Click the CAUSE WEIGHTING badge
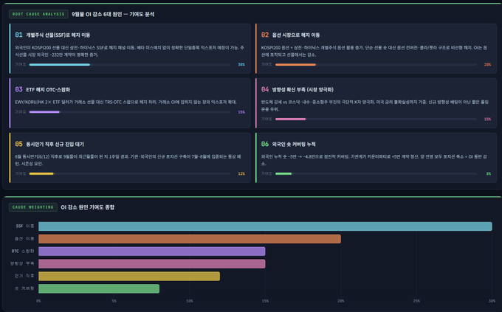502x312 pixels. pos(33,207)
